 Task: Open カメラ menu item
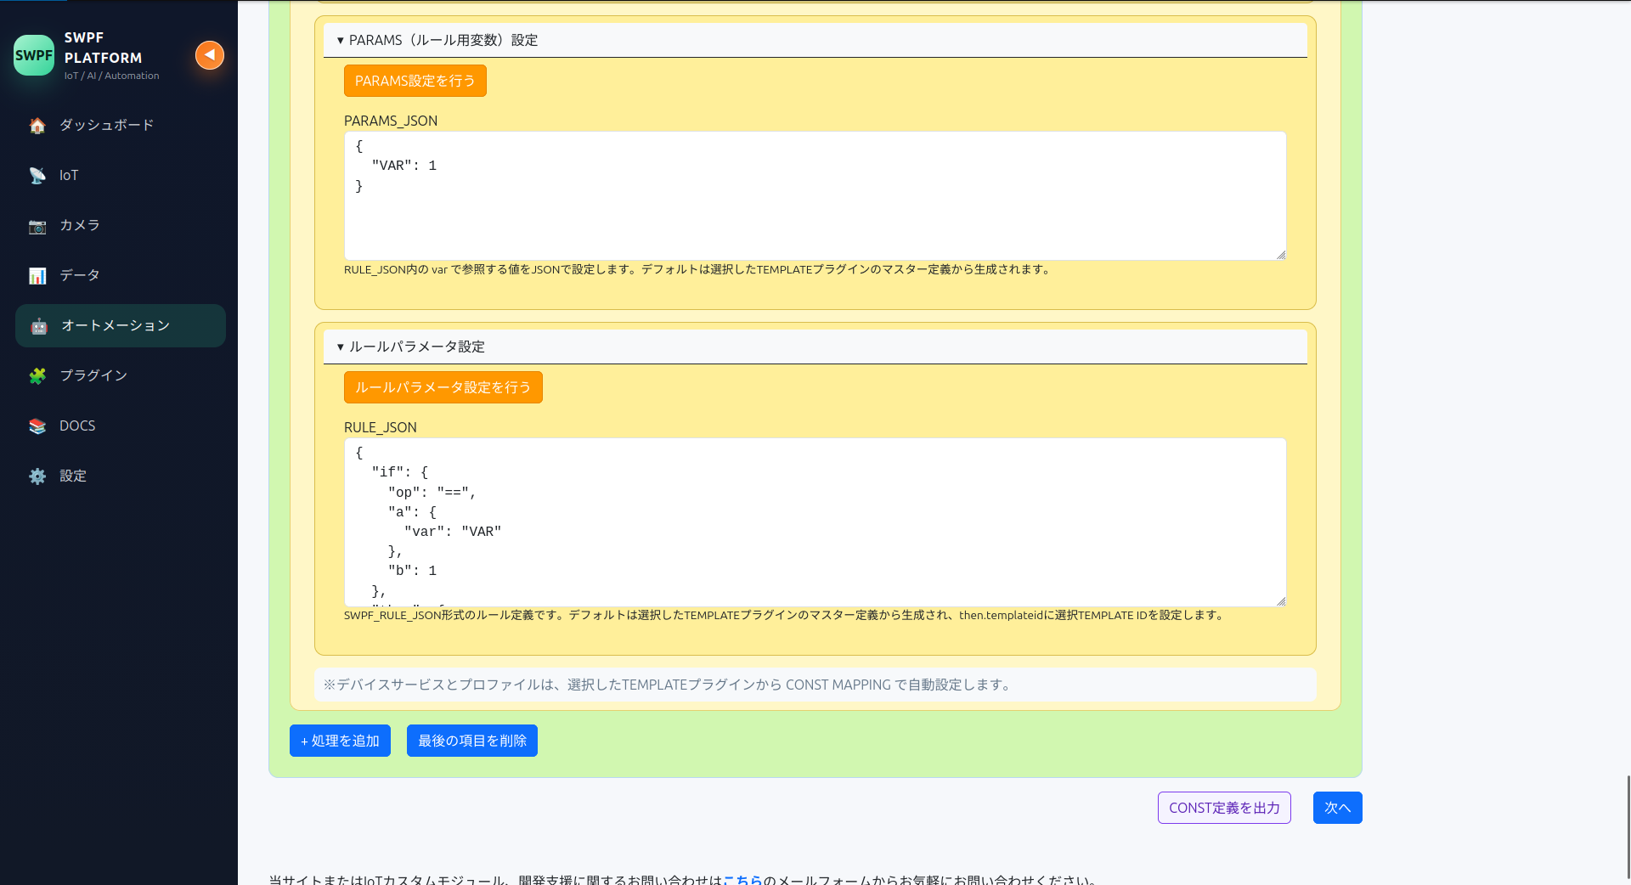tap(121, 225)
